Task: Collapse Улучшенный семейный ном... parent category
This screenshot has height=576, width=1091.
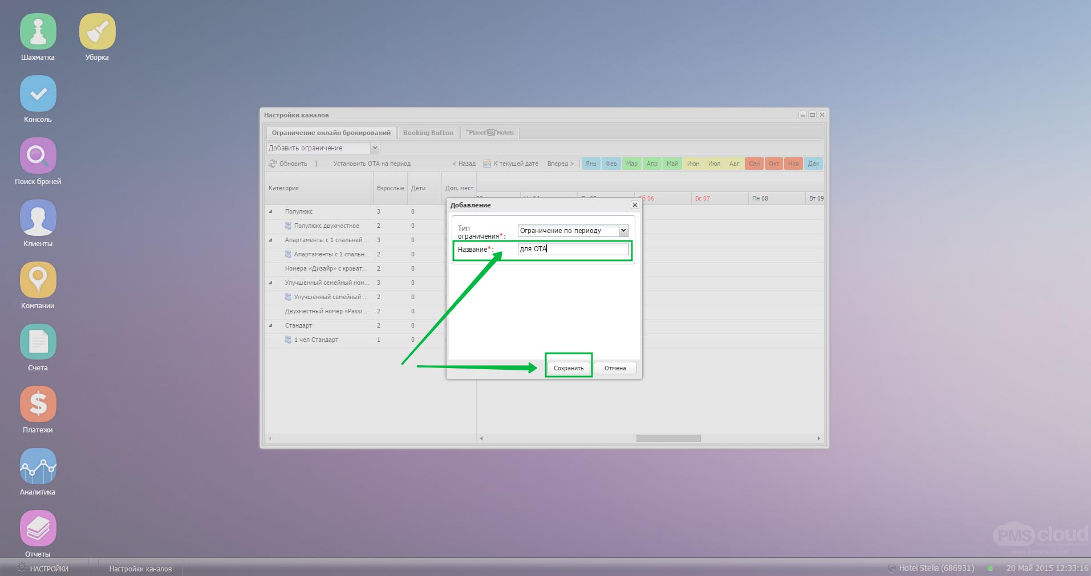Action: coord(271,283)
